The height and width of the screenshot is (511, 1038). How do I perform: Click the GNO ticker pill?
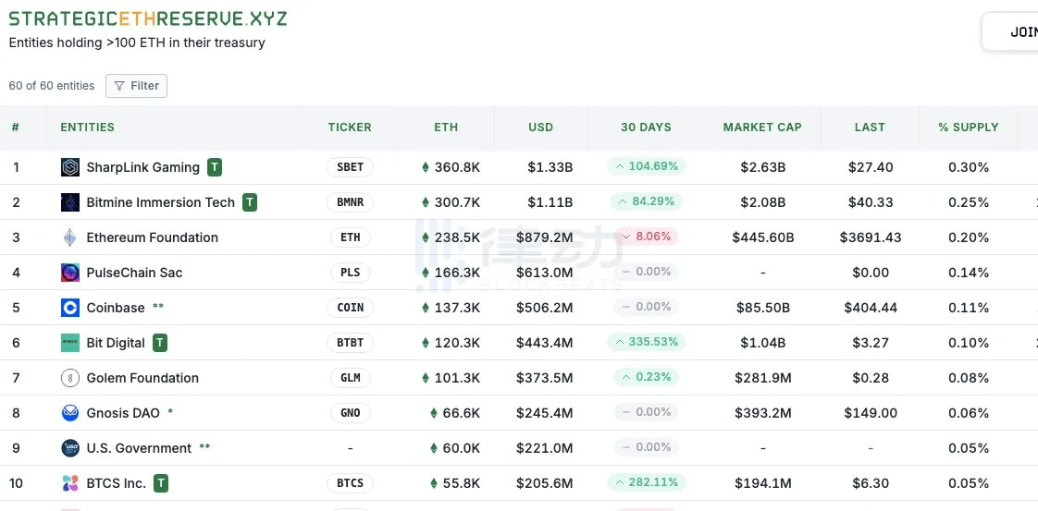(351, 413)
